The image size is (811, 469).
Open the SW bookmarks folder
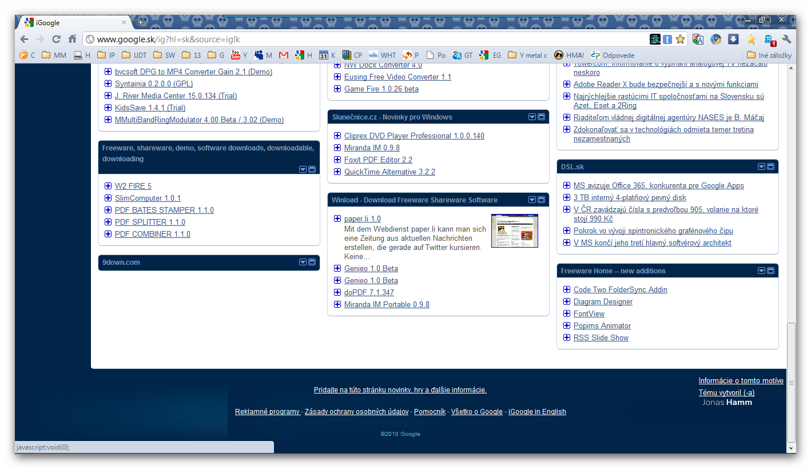pyautogui.click(x=165, y=55)
